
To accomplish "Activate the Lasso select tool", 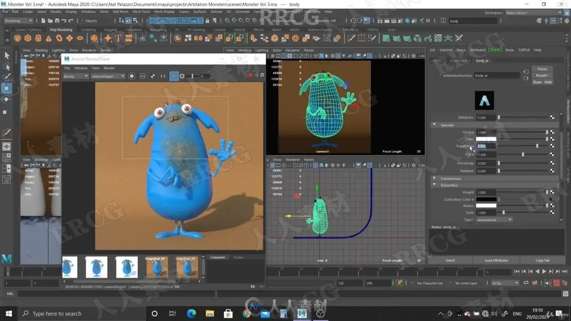I will [7, 66].
